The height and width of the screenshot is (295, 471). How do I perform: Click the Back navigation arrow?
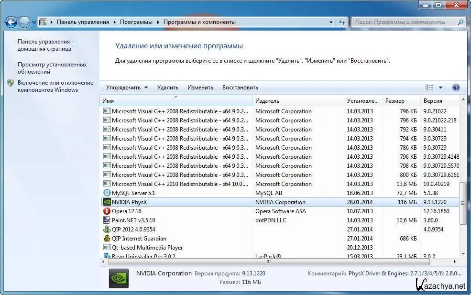coord(11,22)
